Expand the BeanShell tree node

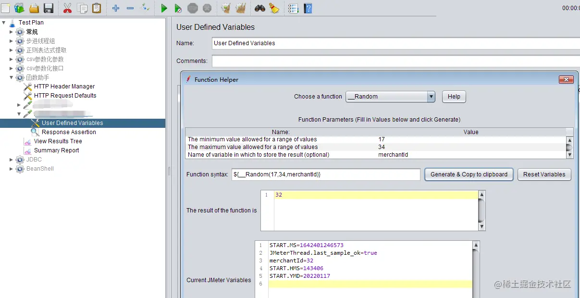point(12,169)
